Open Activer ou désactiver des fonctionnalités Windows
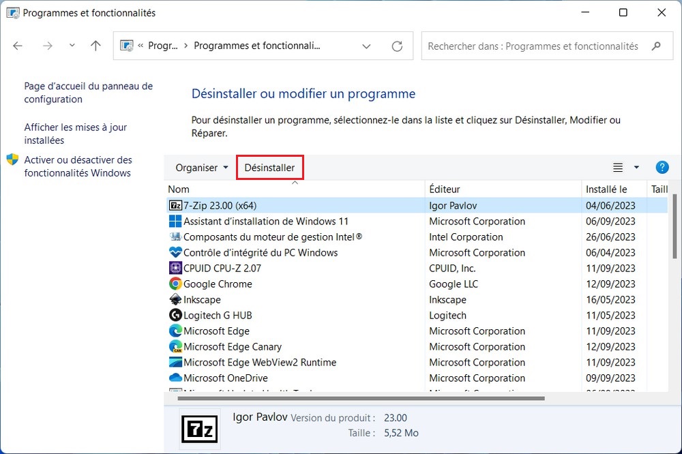 coord(78,166)
